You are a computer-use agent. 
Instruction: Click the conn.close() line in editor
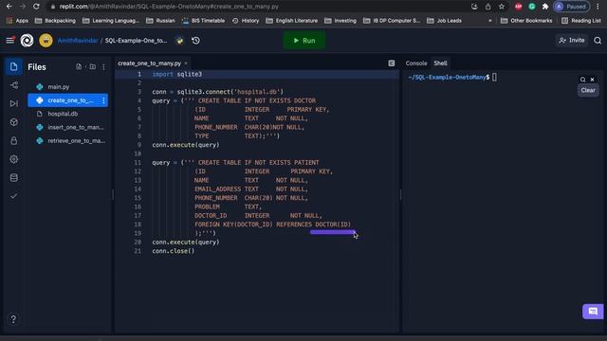click(x=174, y=251)
